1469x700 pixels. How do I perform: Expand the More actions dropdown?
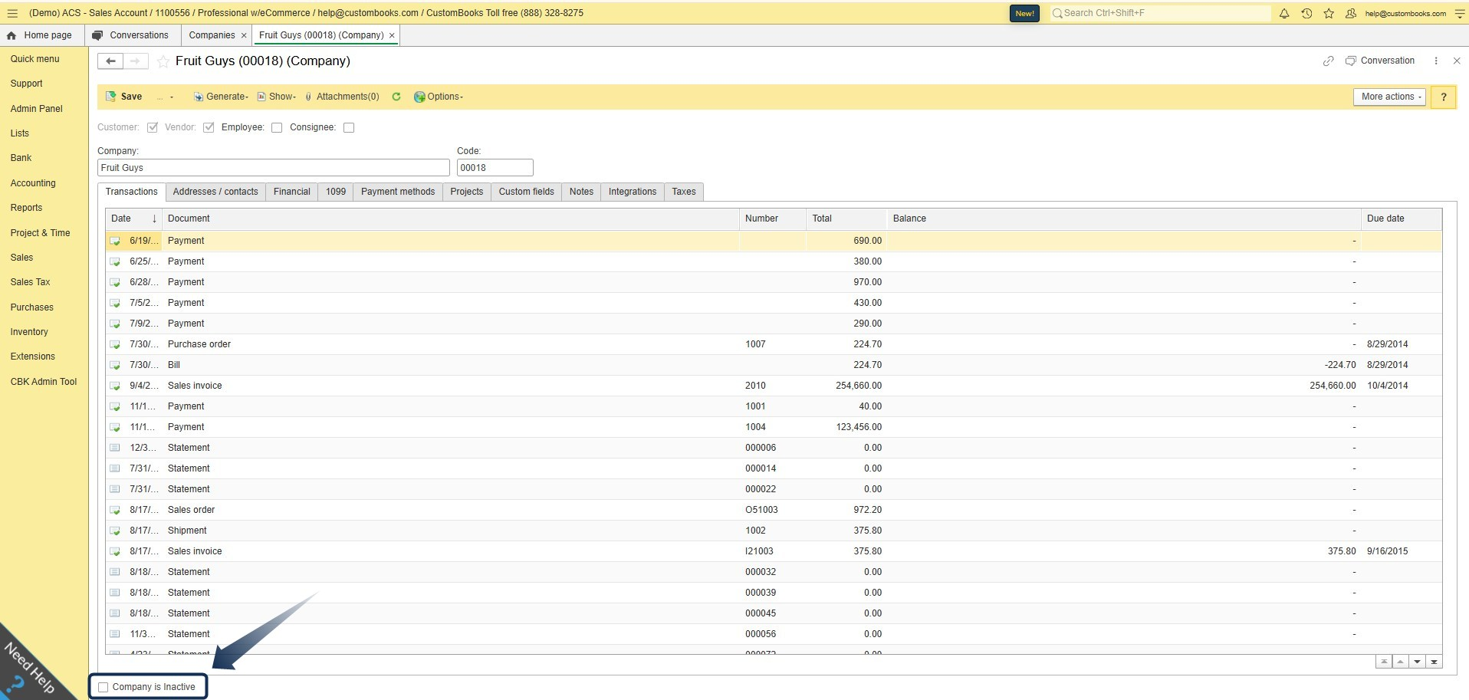point(1389,97)
